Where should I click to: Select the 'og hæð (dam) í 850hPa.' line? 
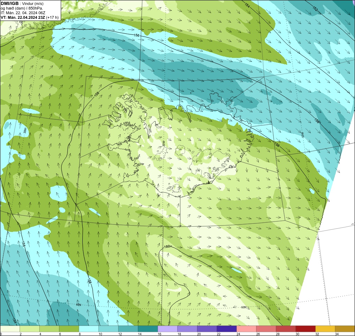coord(22,9)
